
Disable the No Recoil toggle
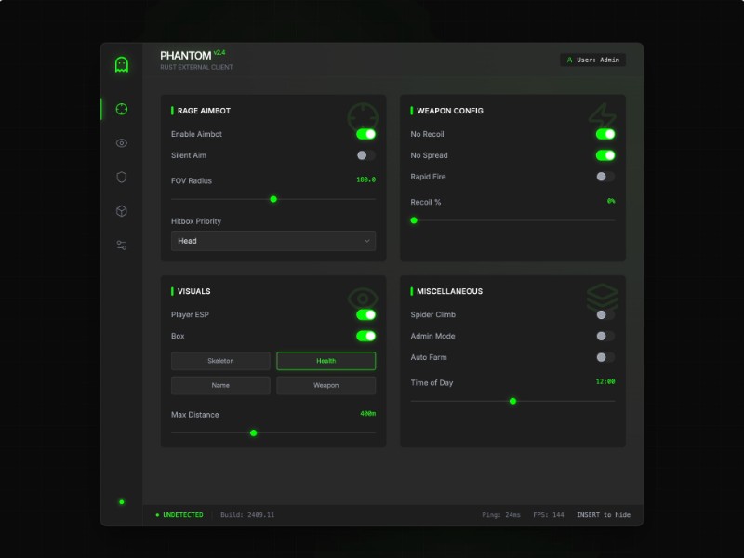[x=605, y=133]
